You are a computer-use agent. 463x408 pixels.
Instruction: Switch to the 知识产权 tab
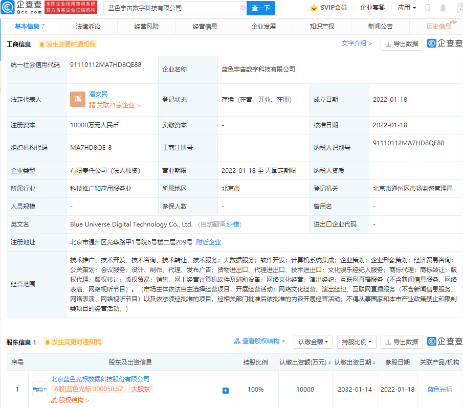[x=322, y=26]
